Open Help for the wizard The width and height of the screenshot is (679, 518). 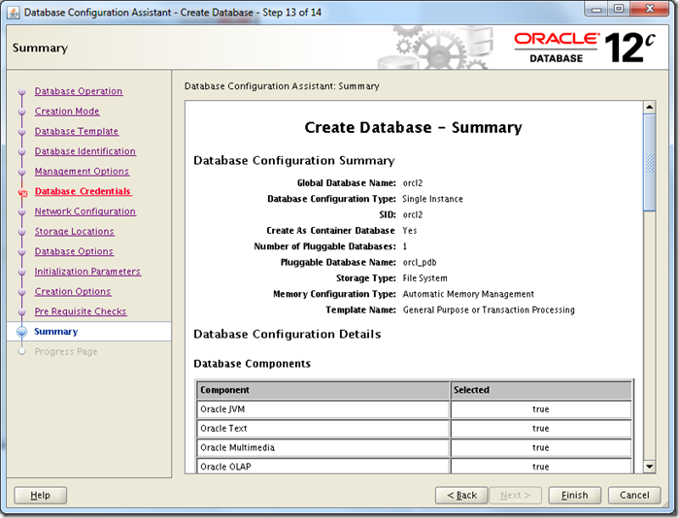(x=40, y=495)
